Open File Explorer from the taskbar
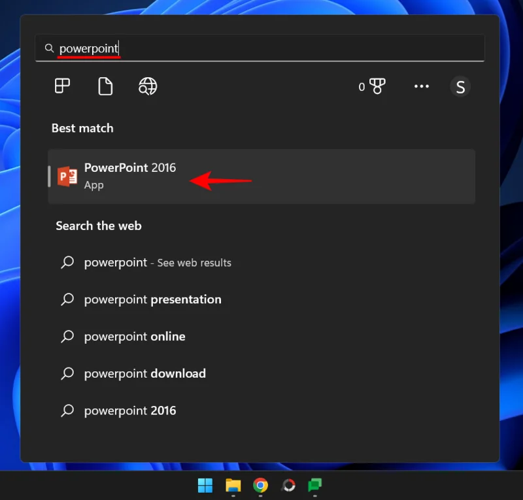 (233, 486)
